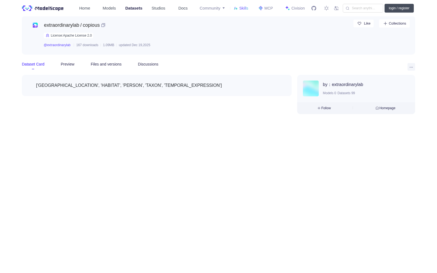
Task: Switch language with the translate icon
Action: point(336,8)
